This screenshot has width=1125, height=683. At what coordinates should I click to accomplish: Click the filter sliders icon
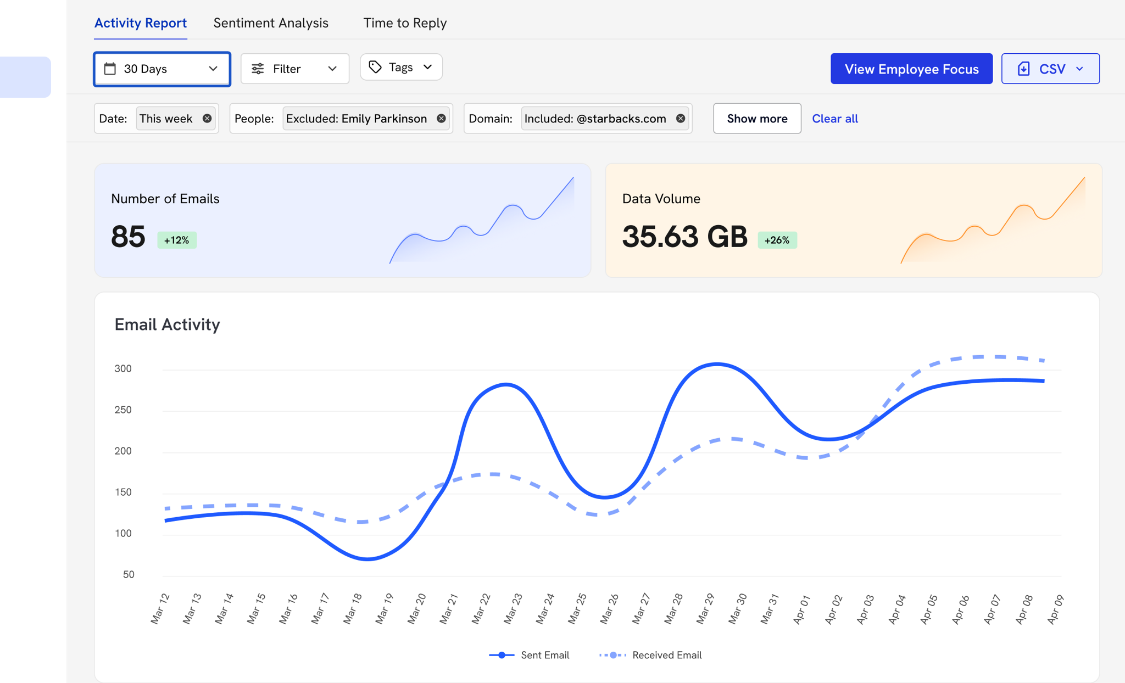[258, 69]
